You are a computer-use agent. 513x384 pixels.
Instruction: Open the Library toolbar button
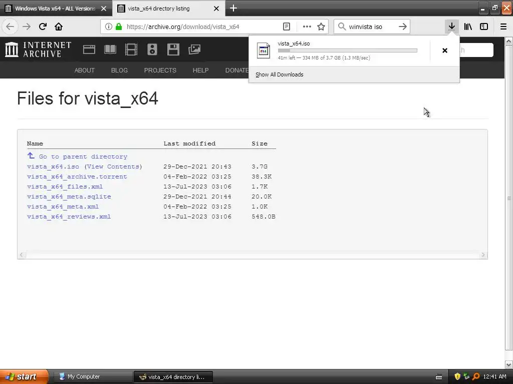click(468, 26)
